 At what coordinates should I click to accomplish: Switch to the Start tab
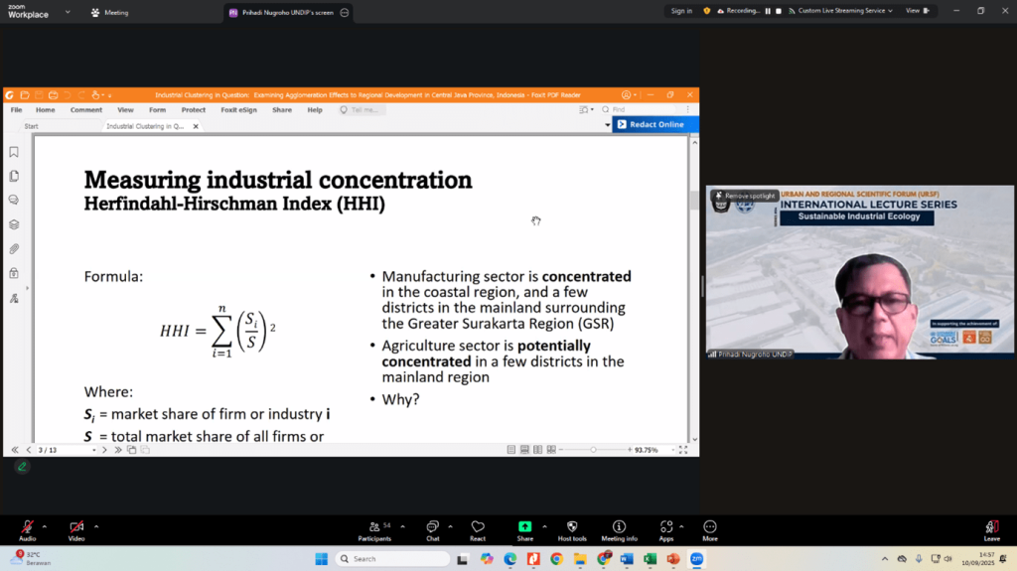click(x=32, y=126)
